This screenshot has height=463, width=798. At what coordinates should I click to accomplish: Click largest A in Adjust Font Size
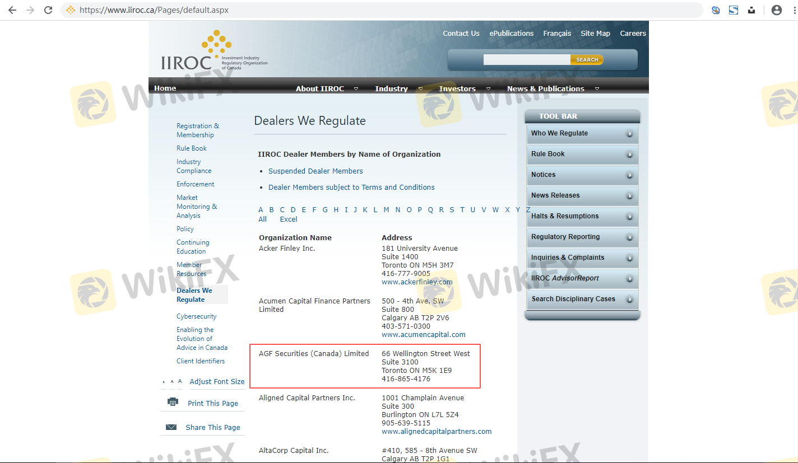180,381
